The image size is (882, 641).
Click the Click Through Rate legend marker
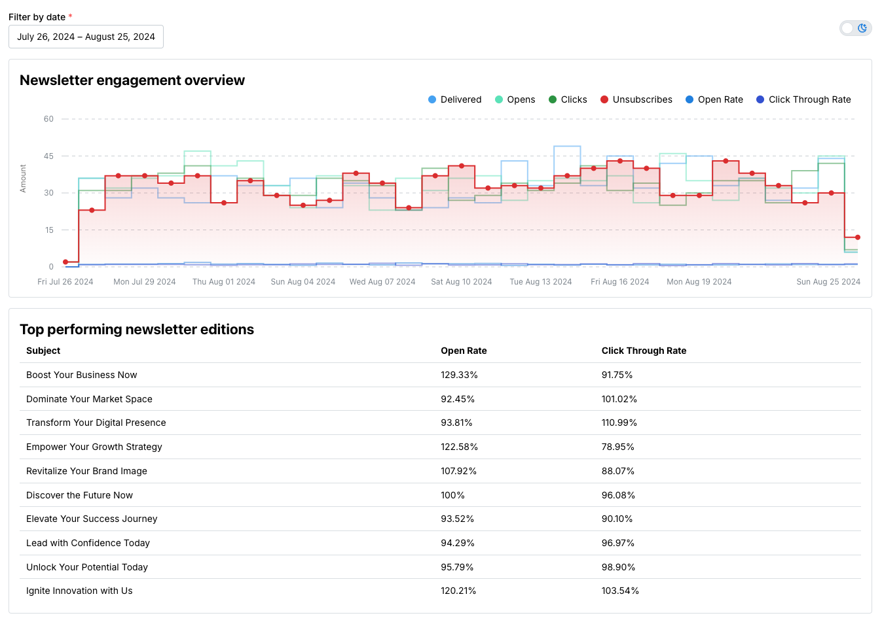point(762,99)
